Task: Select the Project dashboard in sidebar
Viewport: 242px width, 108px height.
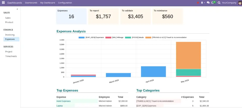Action: [9, 52]
